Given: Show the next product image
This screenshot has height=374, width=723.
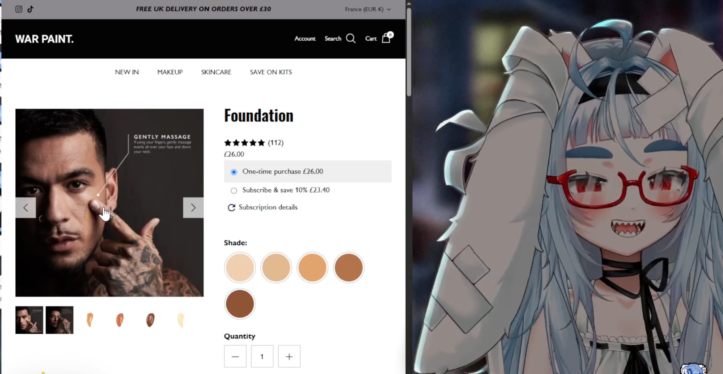Looking at the screenshot, I should [193, 208].
